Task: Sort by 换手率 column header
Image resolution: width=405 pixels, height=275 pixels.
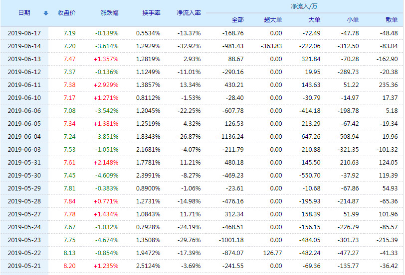Action: [x=151, y=12]
